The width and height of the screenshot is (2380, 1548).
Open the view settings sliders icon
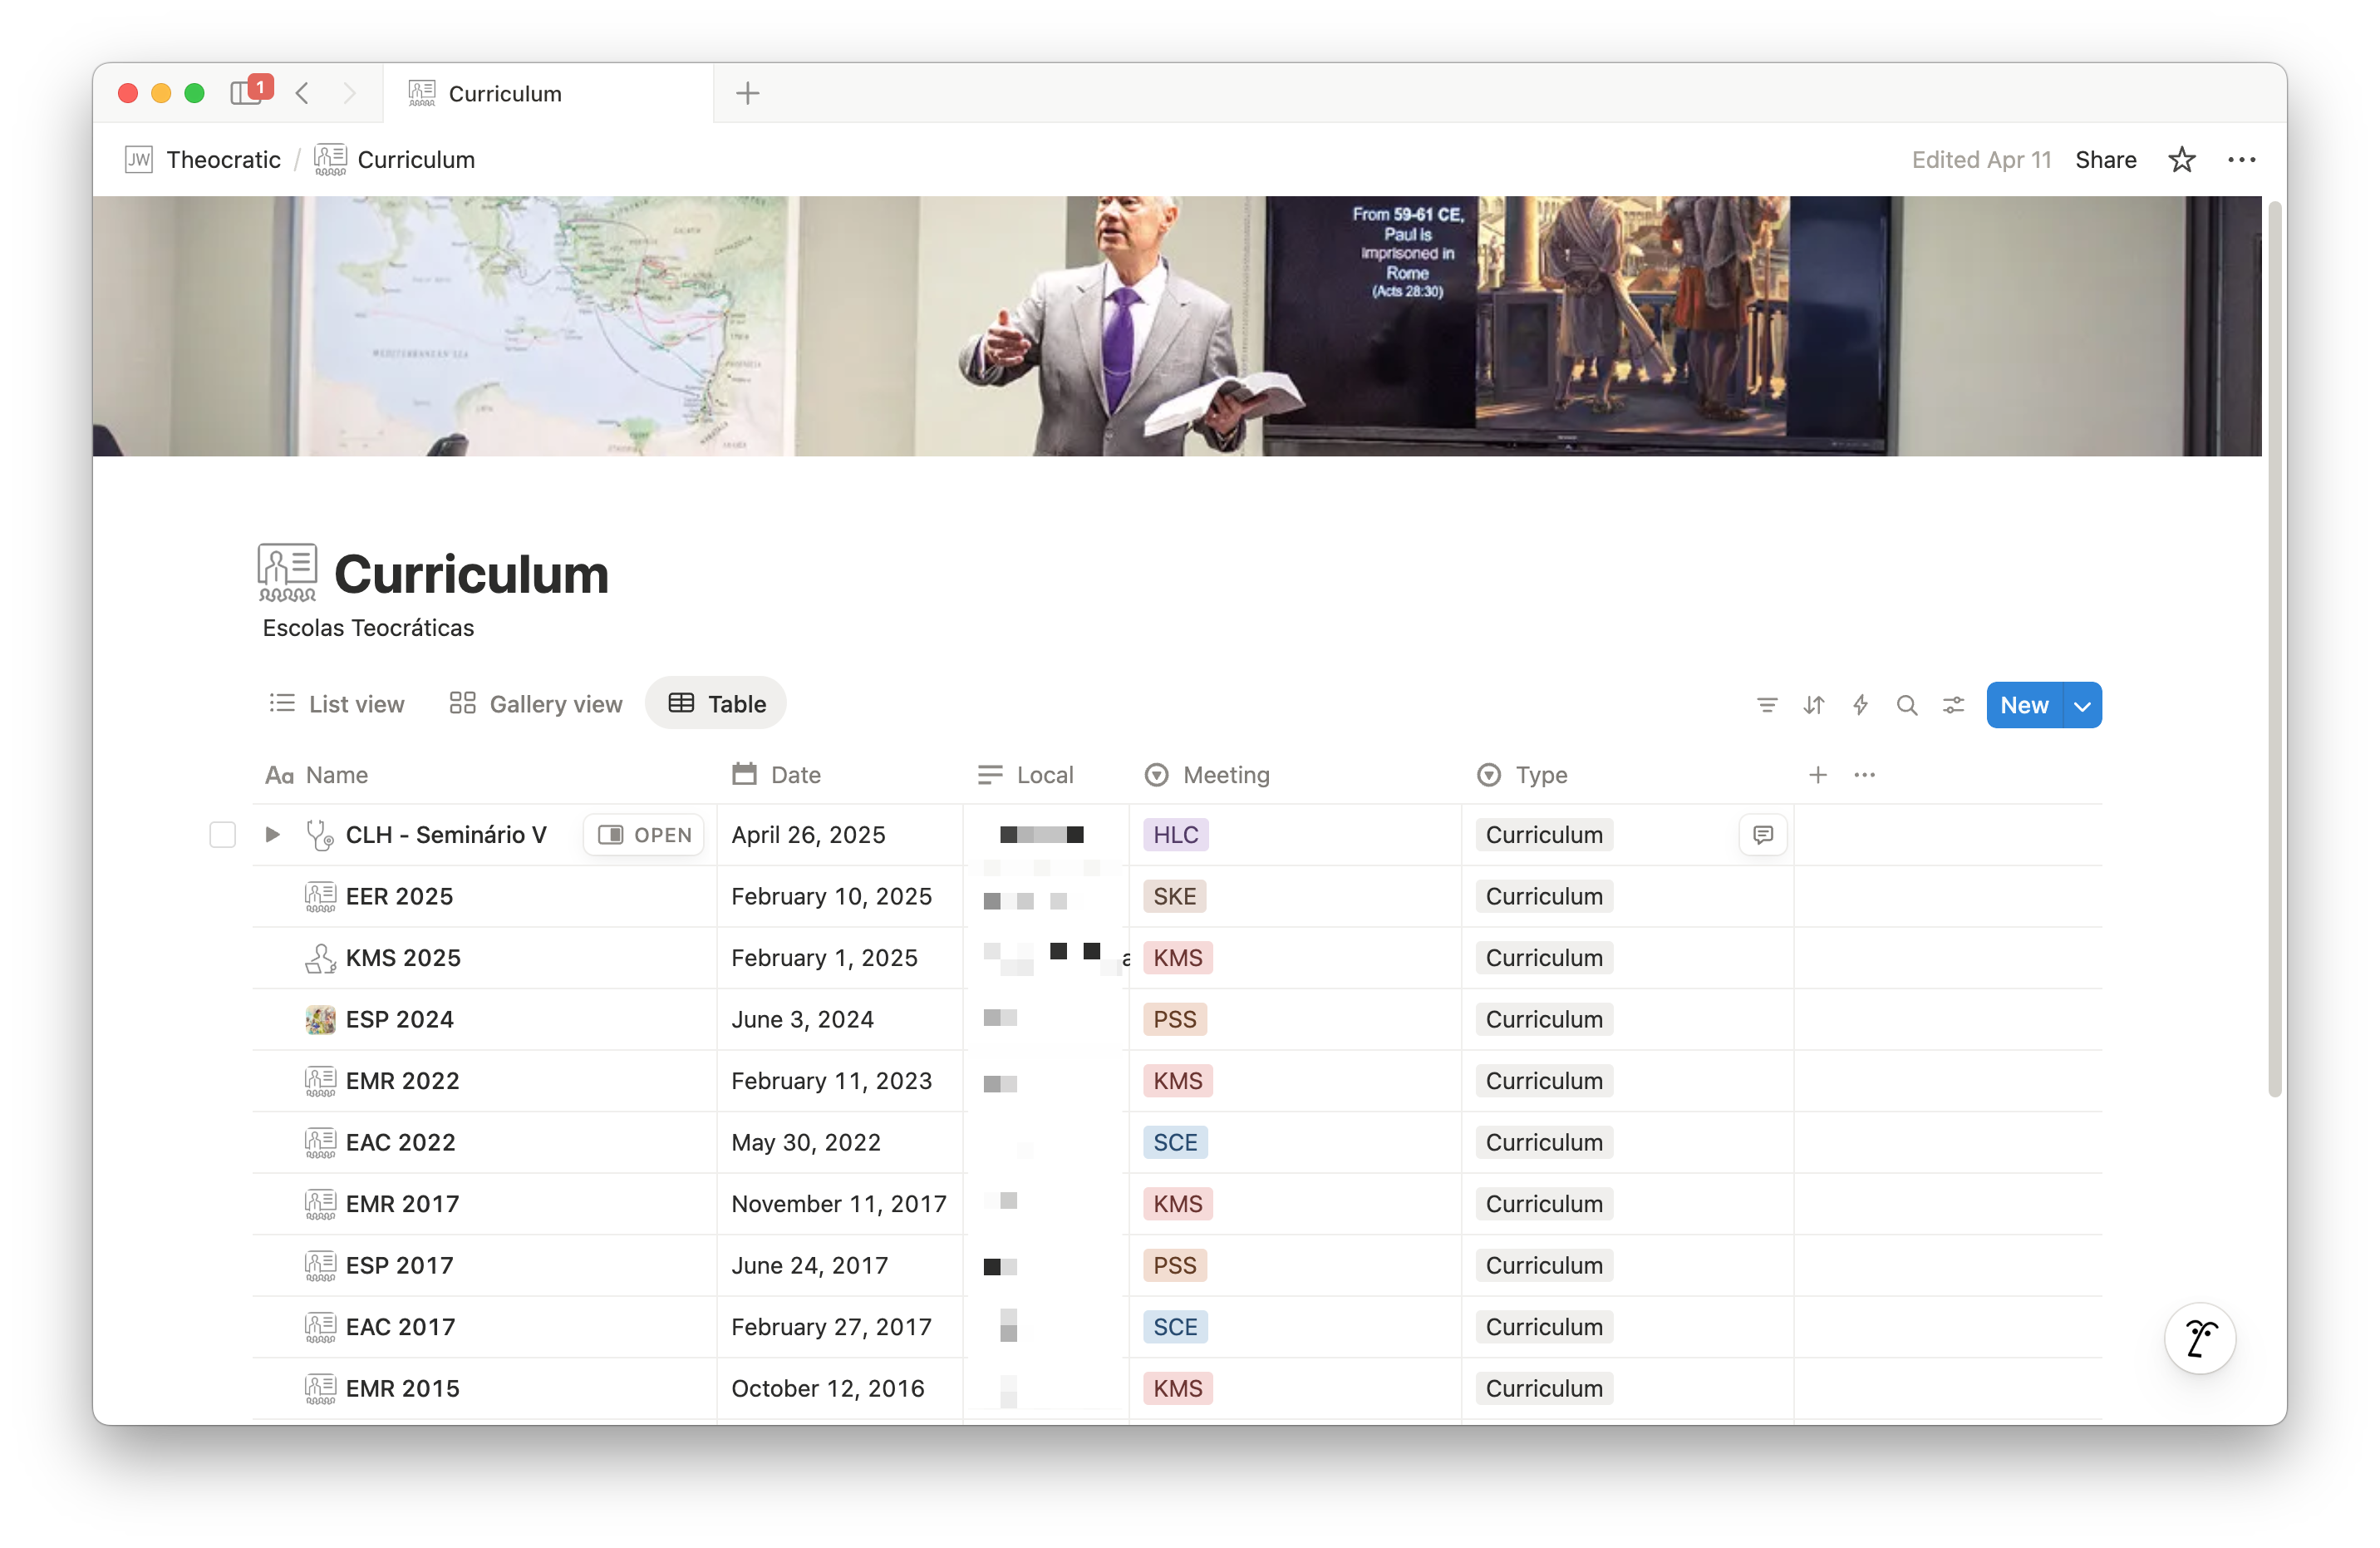pyautogui.click(x=1952, y=706)
